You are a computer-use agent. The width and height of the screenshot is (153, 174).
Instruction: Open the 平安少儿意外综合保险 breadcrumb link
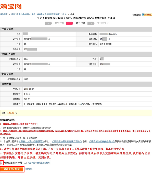point(39,14)
